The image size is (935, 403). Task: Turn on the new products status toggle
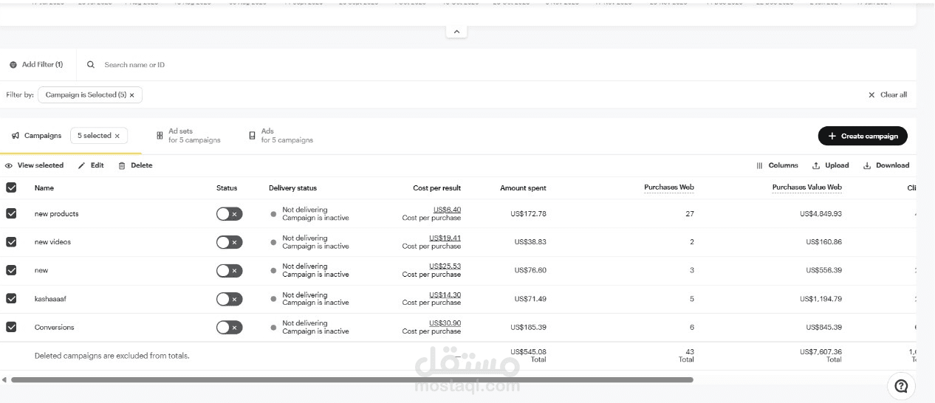tap(229, 214)
